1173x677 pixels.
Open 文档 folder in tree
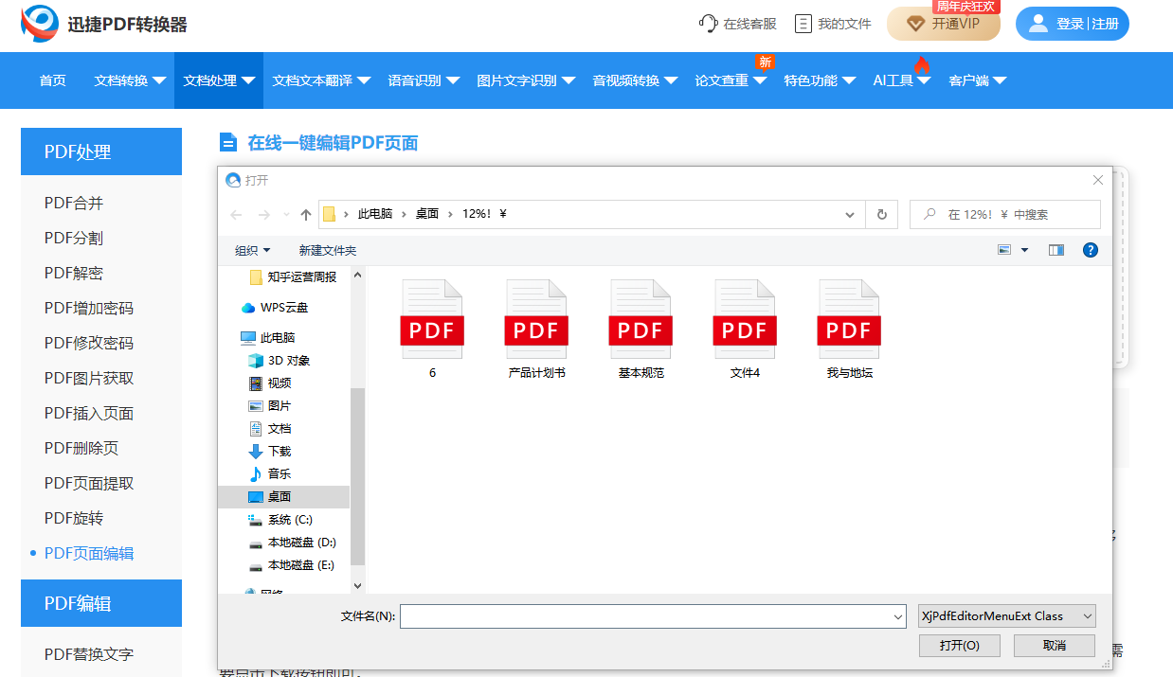point(270,429)
